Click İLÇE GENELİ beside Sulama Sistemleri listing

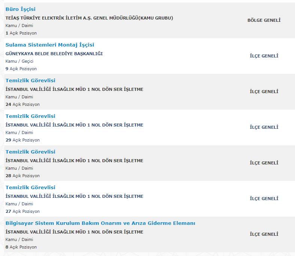point(264,56)
